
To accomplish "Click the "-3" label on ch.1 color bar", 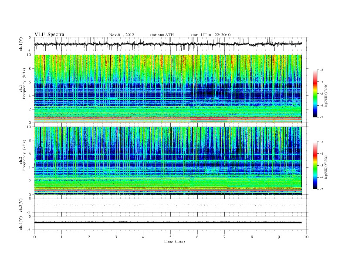I will click(321, 70).
